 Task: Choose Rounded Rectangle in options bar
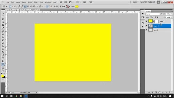28,7
